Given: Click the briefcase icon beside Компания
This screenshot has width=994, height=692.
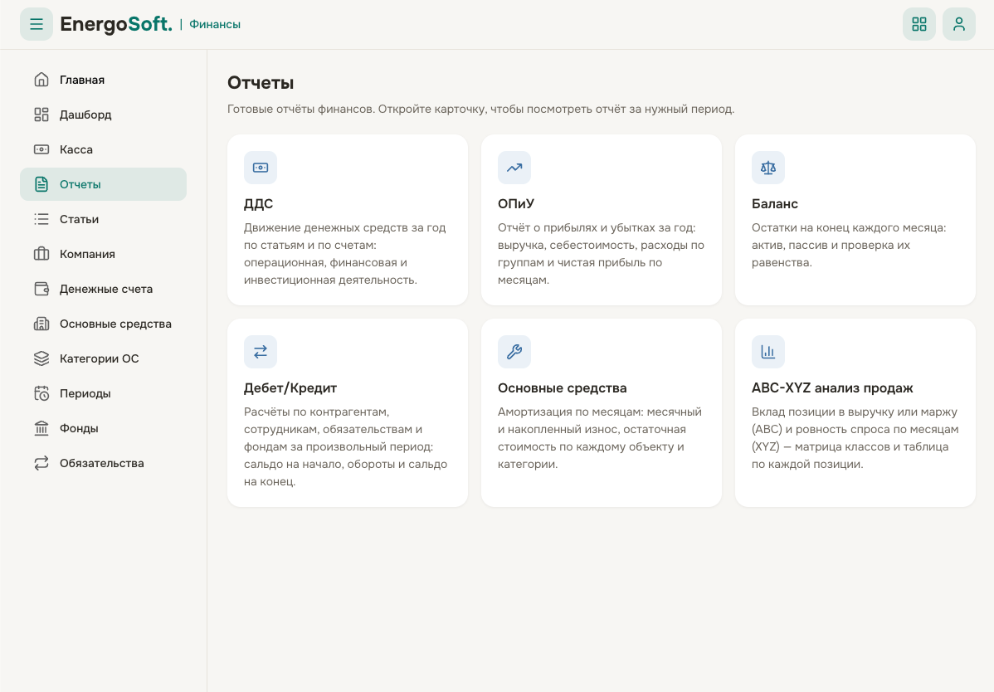Looking at the screenshot, I should tap(41, 254).
